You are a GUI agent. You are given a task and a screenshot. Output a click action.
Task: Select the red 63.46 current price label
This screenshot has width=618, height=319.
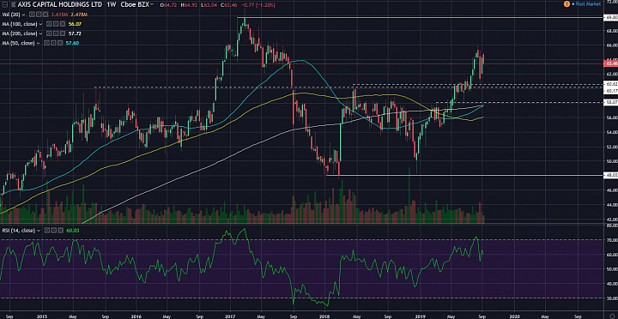[x=611, y=63]
